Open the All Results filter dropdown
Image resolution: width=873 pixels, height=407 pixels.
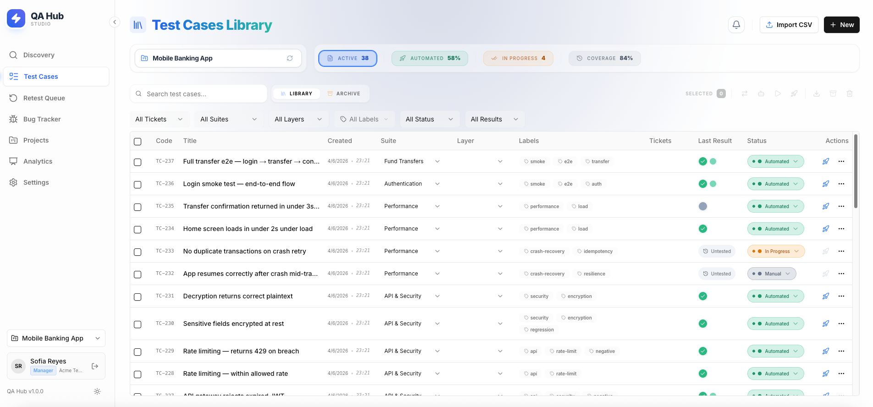pyautogui.click(x=495, y=119)
